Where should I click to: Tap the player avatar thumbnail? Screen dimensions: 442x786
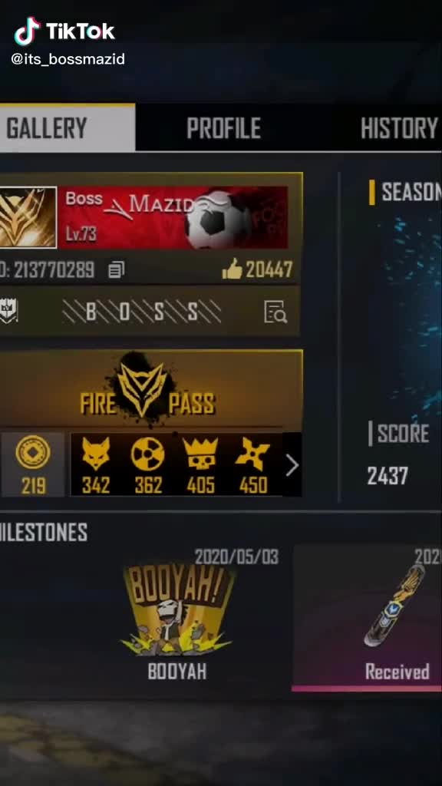pos(28,217)
